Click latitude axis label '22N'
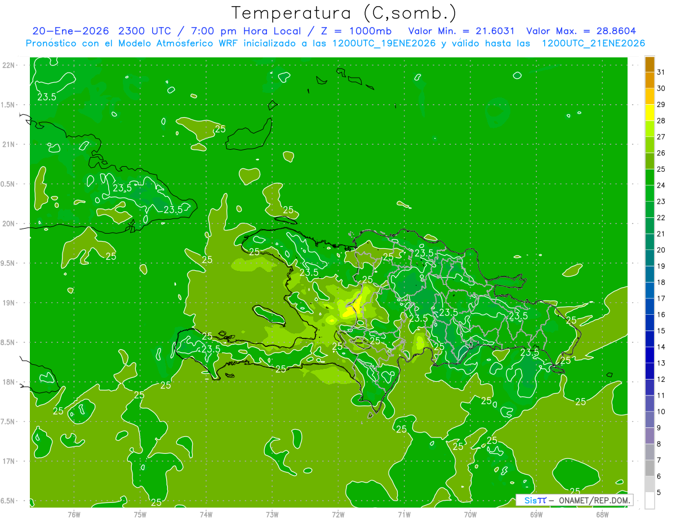 pyautogui.click(x=8, y=65)
